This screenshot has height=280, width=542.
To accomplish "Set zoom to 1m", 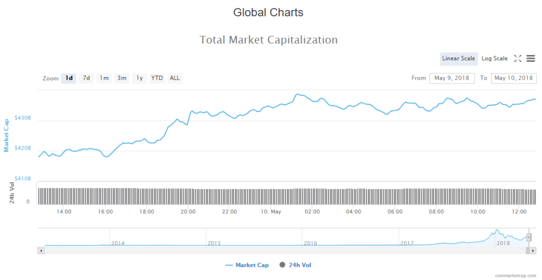I will point(104,78).
